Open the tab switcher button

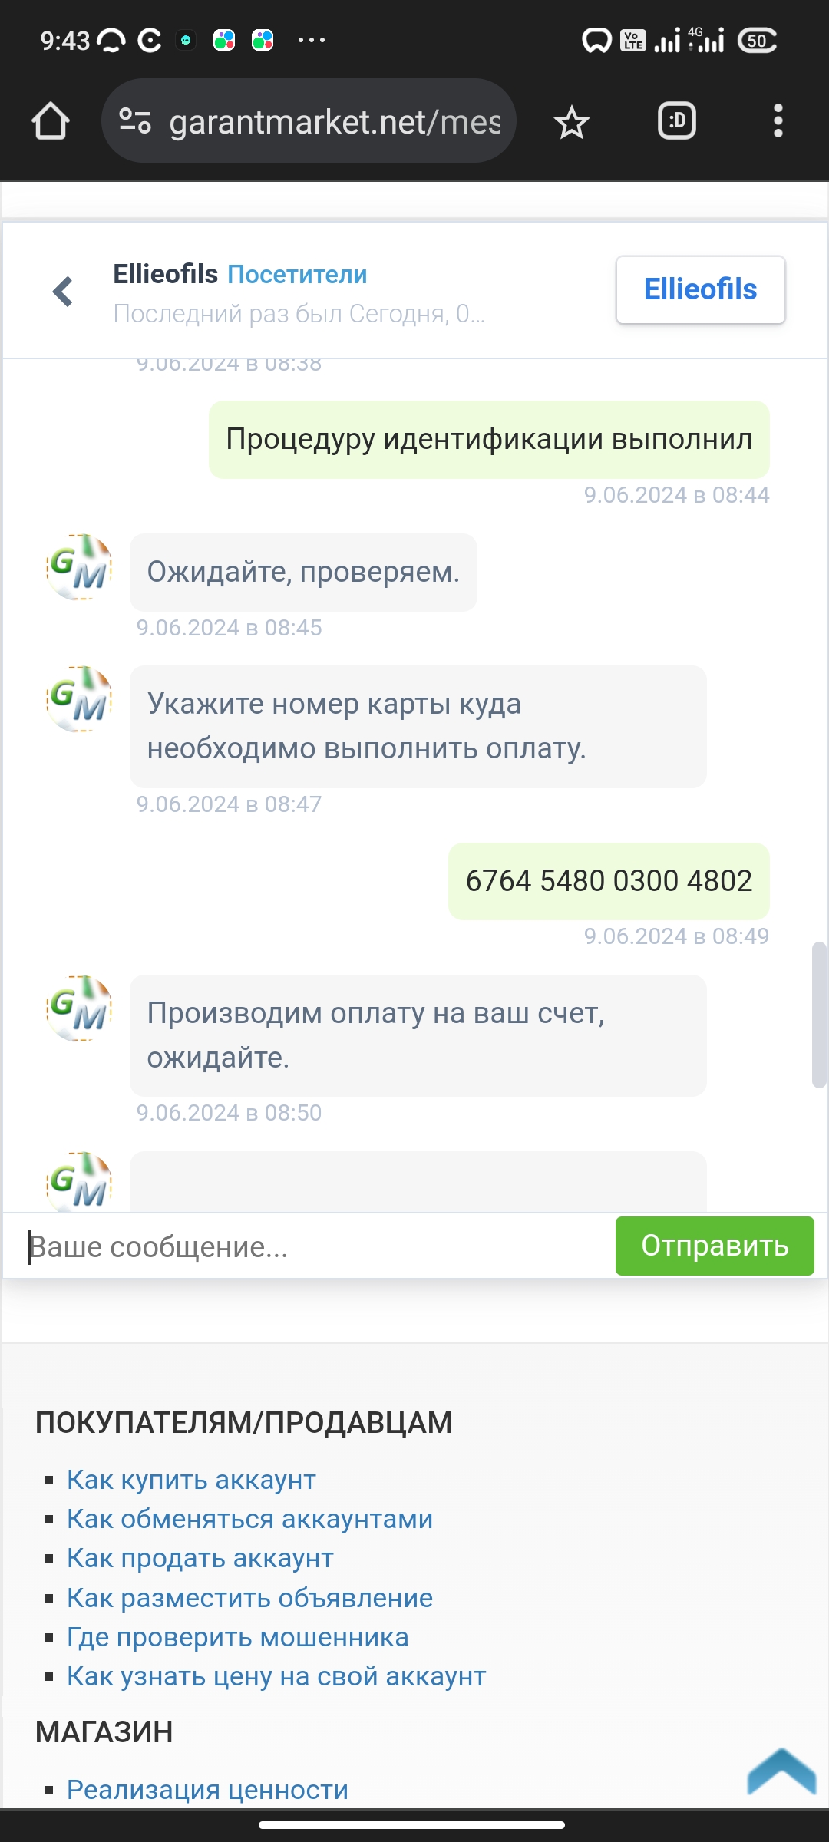tap(677, 121)
